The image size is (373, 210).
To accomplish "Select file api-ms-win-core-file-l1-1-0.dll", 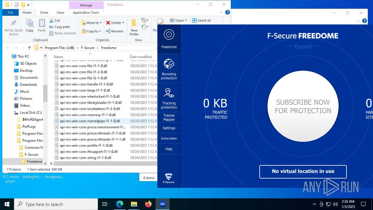I will pos(83,66).
